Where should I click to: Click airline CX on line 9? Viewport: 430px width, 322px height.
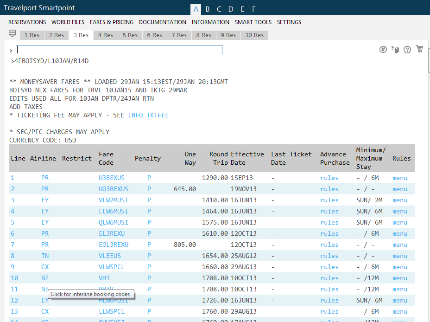point(45,267)
